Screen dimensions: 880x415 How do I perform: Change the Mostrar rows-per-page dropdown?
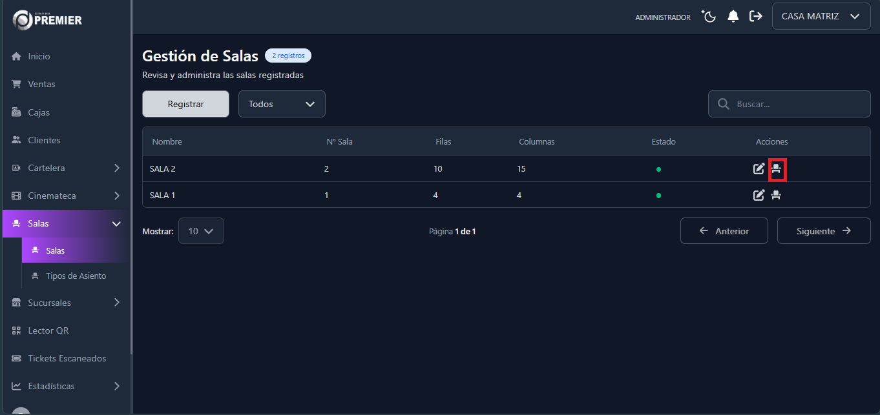(x=201, y=231)
